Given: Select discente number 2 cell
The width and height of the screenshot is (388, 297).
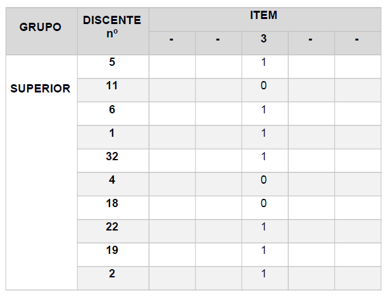Looking at the screenshot, I should (113, 278).
